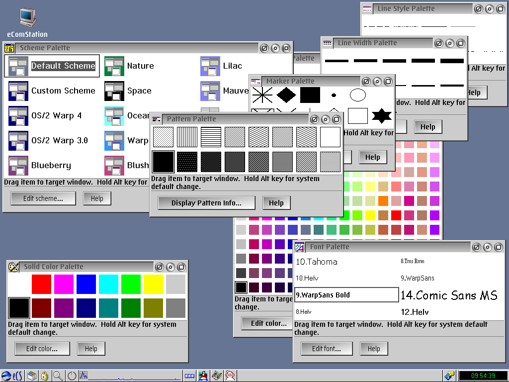
Task: Click Edit scheme... button
Action: [x=43, y=198]
